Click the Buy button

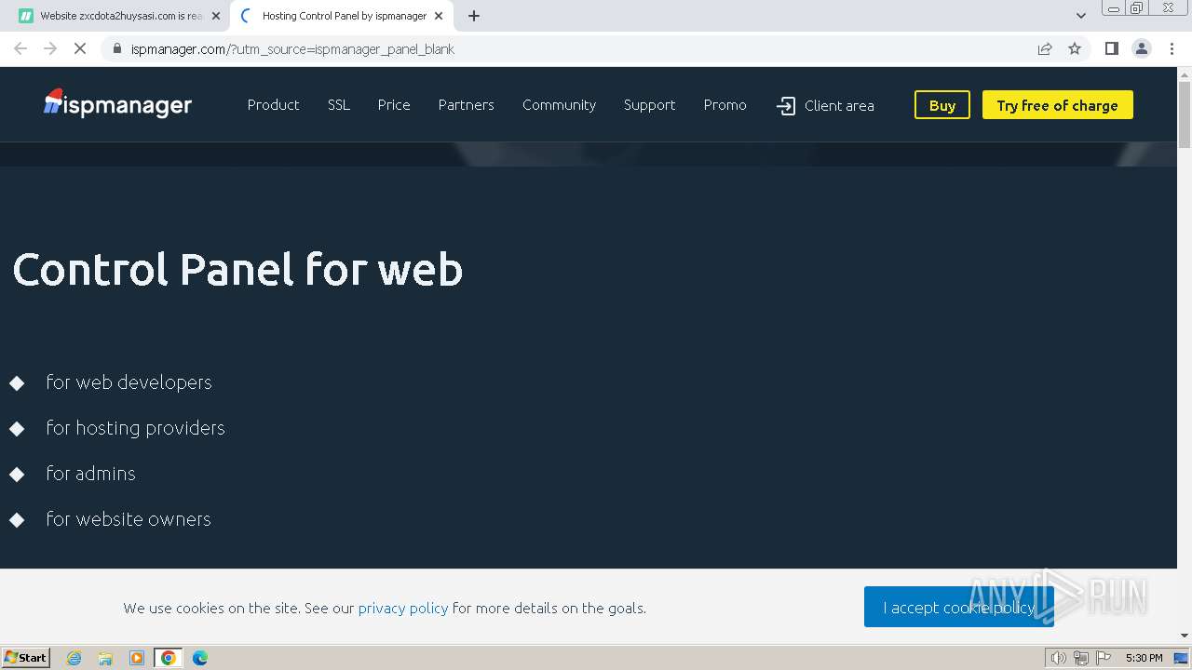point(942,105)
